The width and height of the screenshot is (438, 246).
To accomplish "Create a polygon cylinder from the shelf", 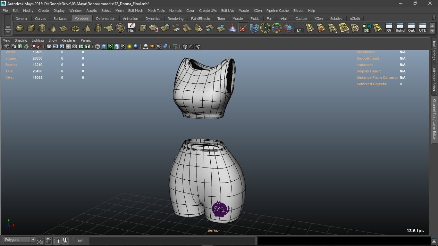I will (42, 28).
